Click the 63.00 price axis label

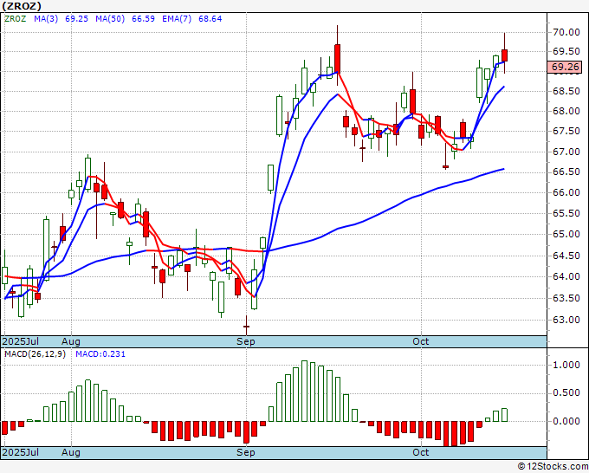point(566,320)
